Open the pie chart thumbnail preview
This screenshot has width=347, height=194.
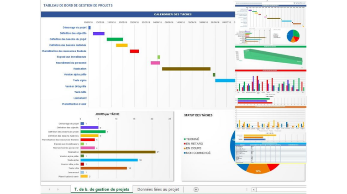click(289, 36)
